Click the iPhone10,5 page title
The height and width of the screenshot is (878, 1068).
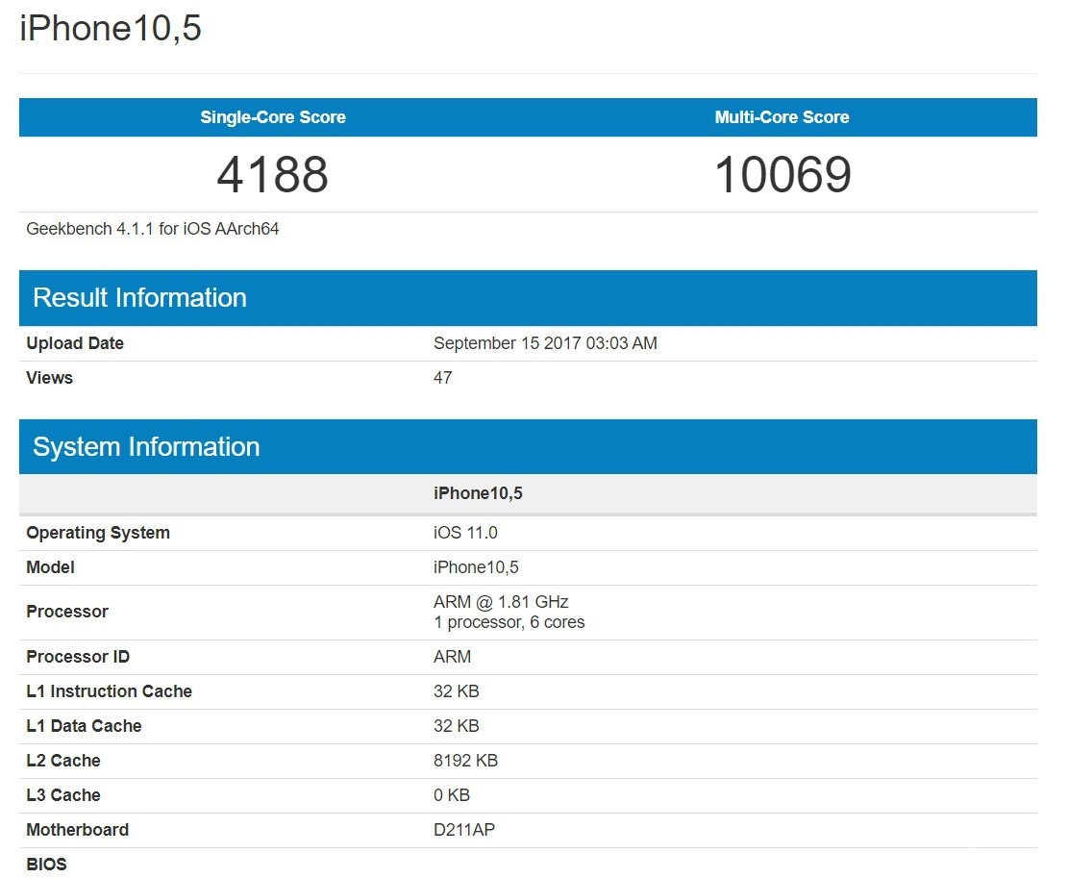(x=111, y=29)
